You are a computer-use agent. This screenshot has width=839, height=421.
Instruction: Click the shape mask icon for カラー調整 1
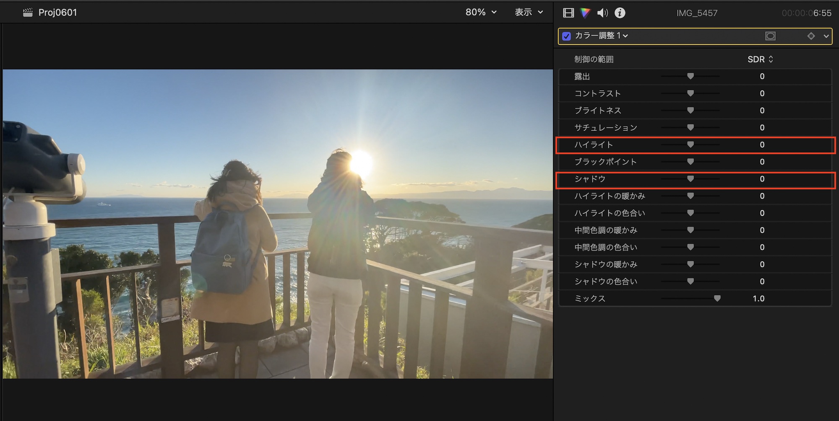(770, 36)
